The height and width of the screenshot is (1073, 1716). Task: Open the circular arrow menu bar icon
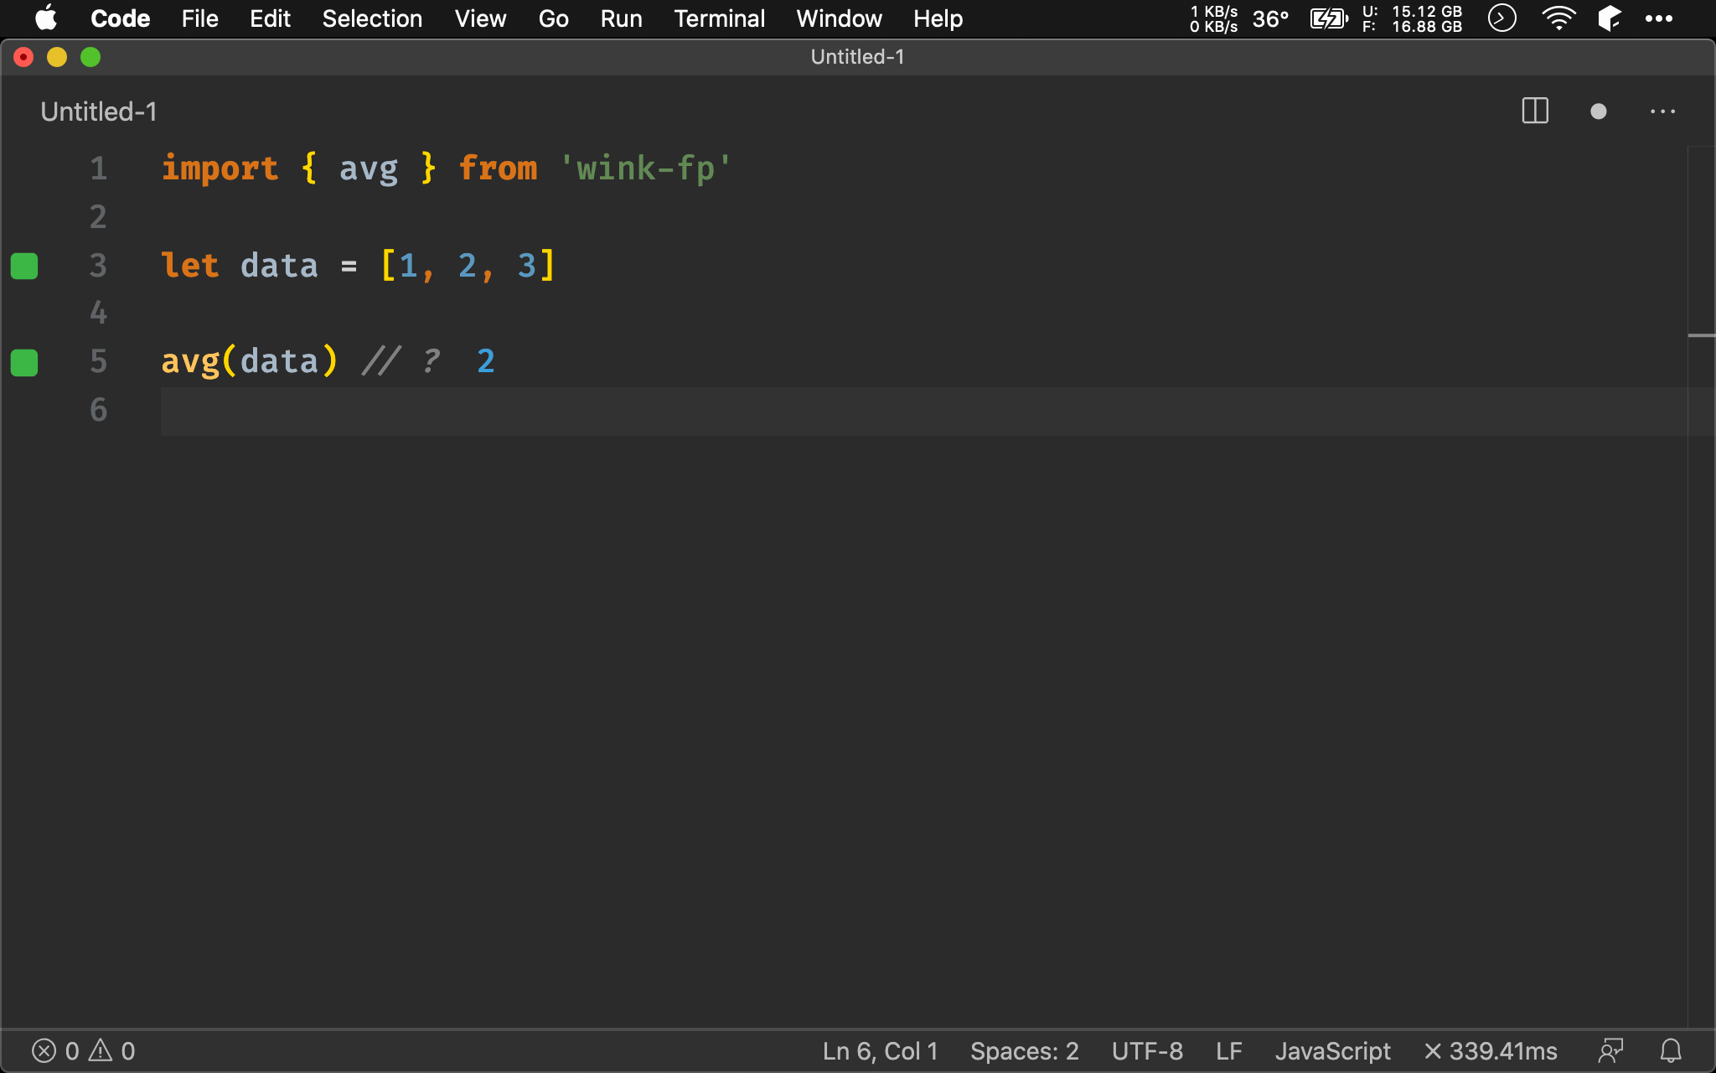[x=1502, y=18]
